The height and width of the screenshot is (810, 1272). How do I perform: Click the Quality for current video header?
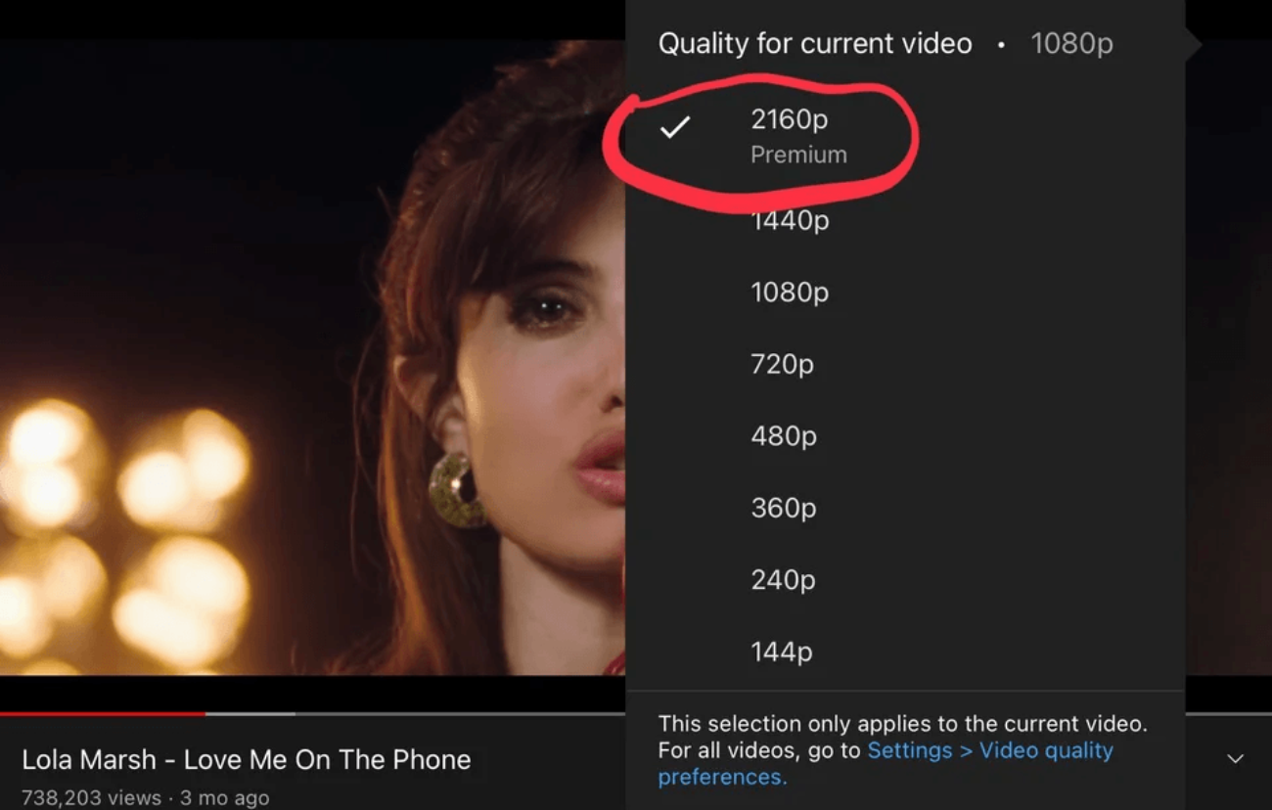point(815,43)
